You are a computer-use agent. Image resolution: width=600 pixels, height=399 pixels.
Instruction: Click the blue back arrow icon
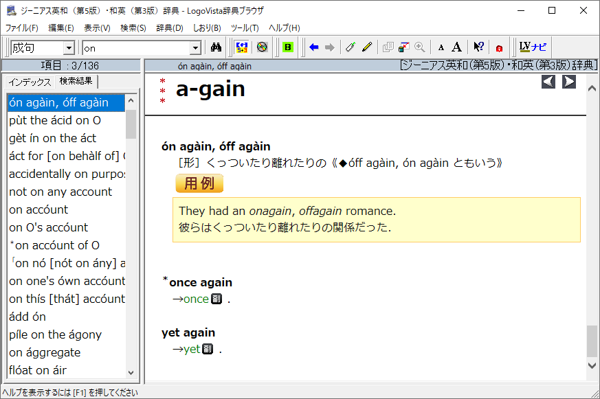point(314,47)
